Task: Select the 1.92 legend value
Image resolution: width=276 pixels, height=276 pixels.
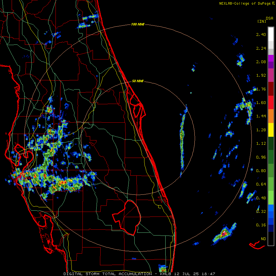Action: [261, 75]
